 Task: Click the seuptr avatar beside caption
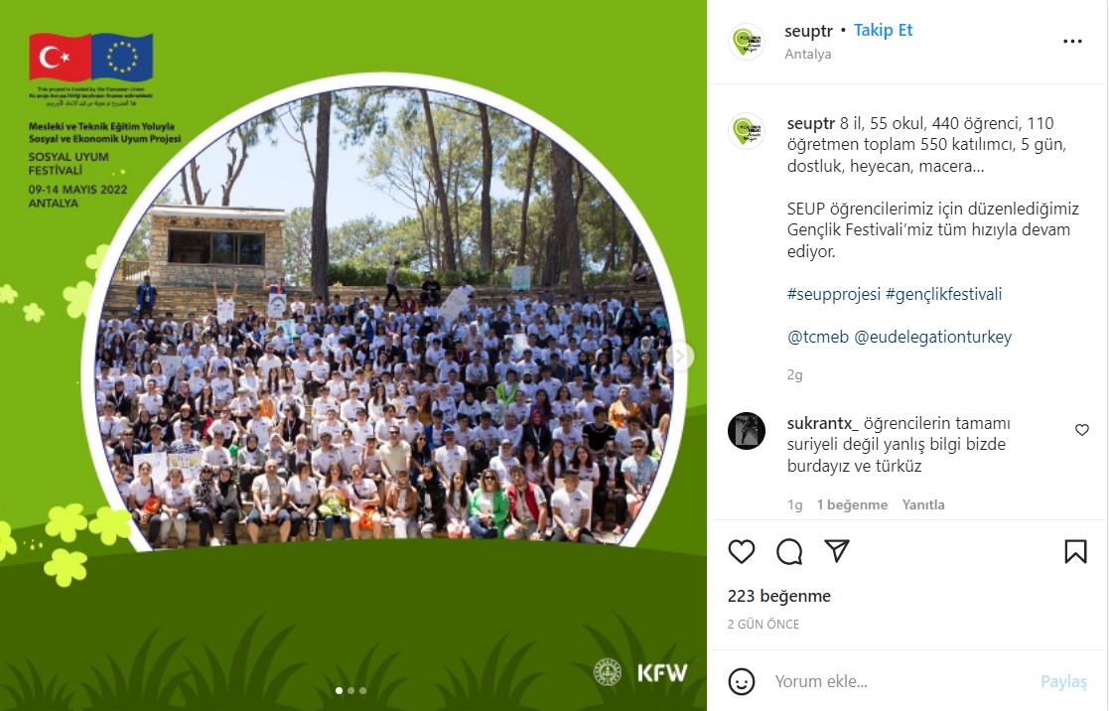pos(747,131)
